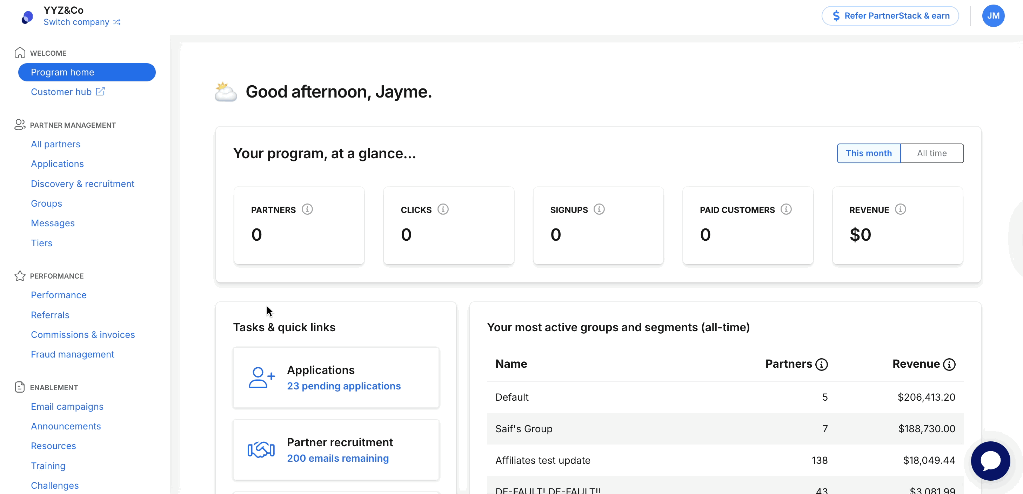
Task: Select the Saif's Group row
Action: pos(524,428)
